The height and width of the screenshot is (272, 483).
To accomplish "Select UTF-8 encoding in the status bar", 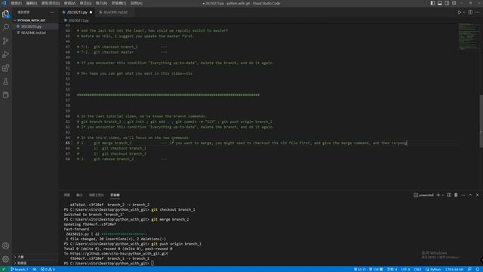I will tap(405, 269).
